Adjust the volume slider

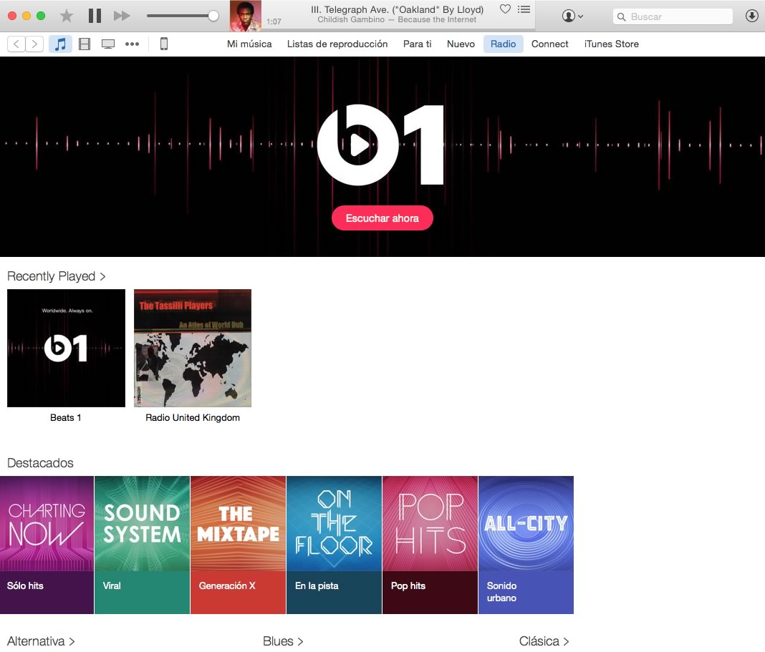pyautogui.click(x=183, y=16)
